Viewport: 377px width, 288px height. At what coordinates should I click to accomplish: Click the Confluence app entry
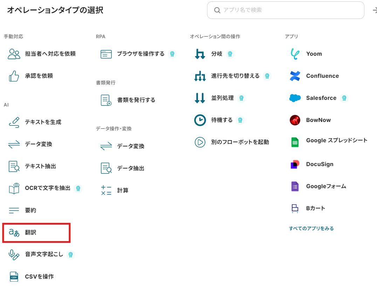(x=322, y=76)
